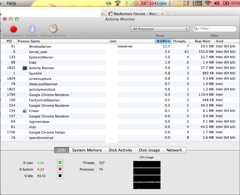Click the % CPU column sort arrow
Image resolution: width=240 pixels, height=195 pixels.
pos(169,41)
